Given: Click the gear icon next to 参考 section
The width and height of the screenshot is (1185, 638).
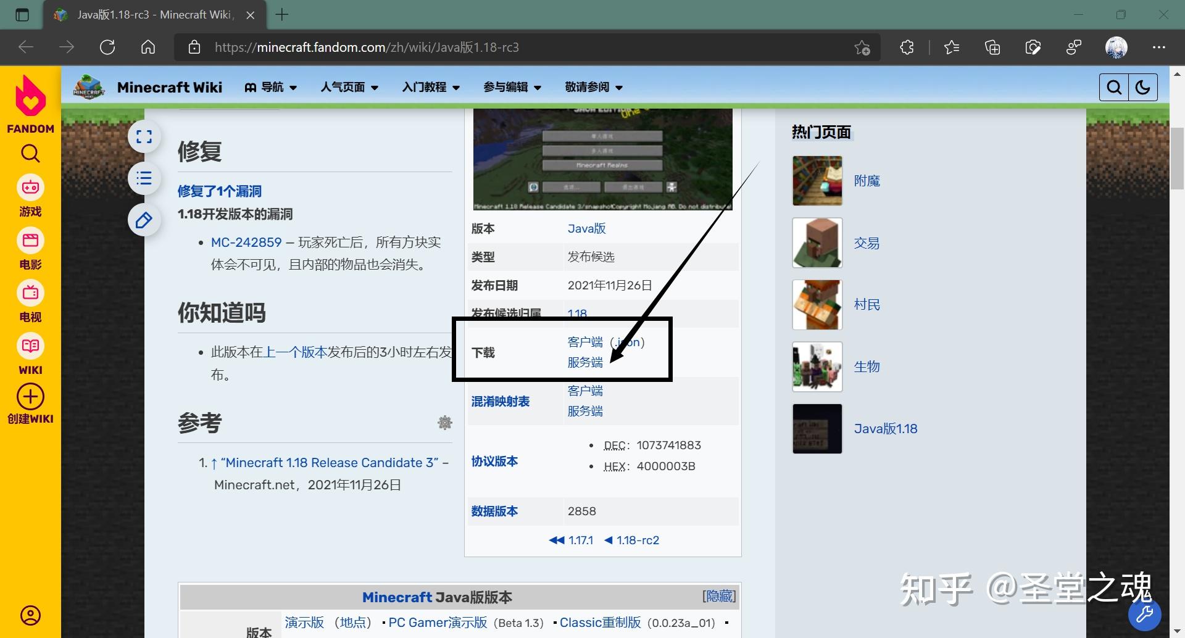Looking at the screenshot, I should point(444,423).
